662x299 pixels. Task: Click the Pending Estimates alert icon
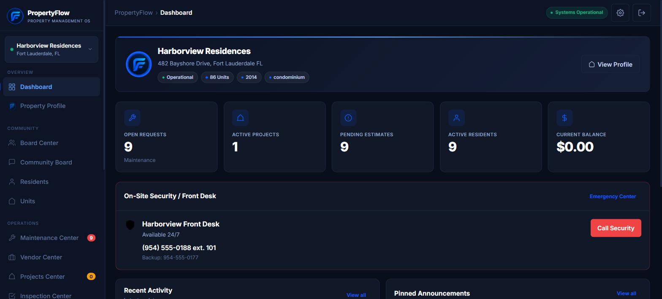[348, 118]
